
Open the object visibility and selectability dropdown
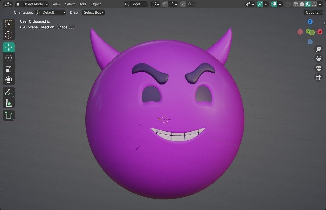[x=250, y=4]
